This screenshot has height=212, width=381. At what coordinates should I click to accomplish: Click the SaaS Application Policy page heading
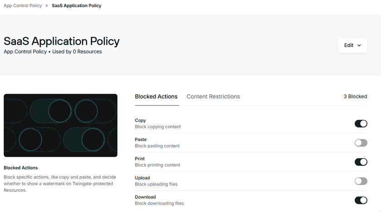[62, 41]
